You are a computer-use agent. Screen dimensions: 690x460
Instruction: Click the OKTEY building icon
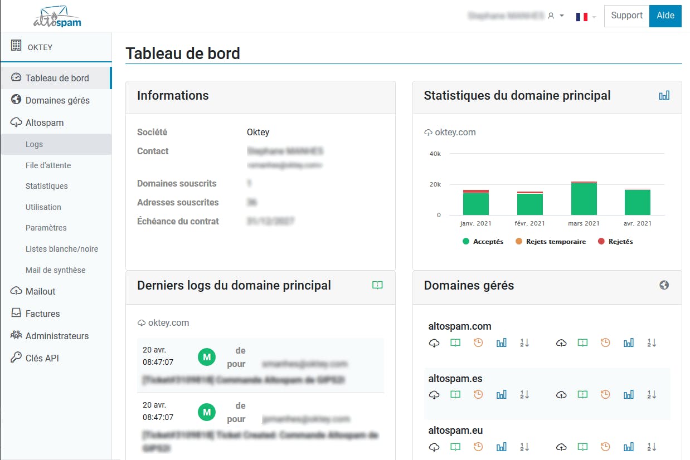tap(16, 46)
